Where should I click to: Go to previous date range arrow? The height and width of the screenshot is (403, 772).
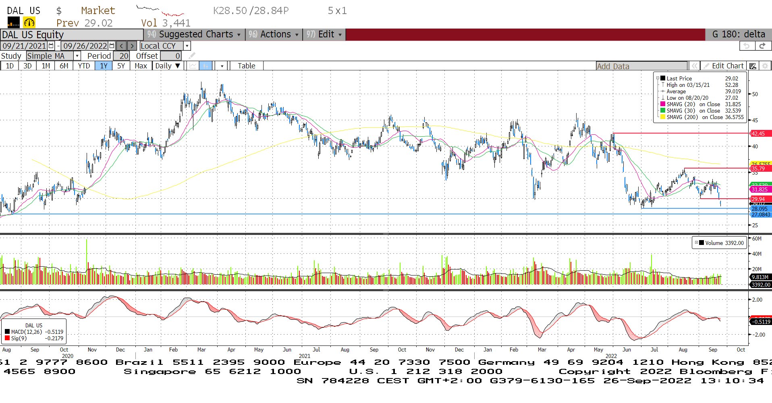121,46
